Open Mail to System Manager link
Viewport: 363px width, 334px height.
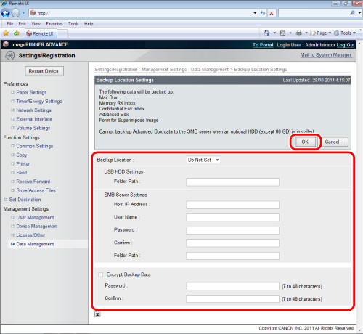pos(325,55)
